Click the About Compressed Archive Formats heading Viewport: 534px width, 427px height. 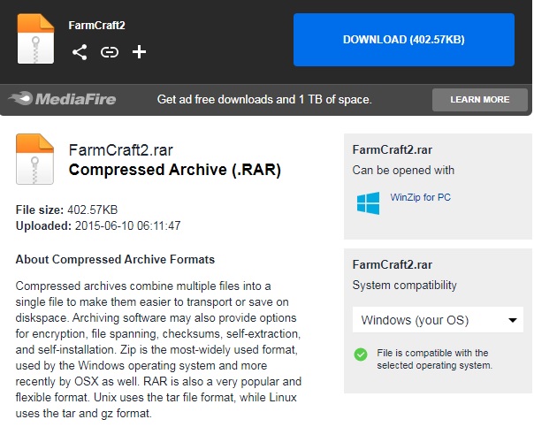115,259
